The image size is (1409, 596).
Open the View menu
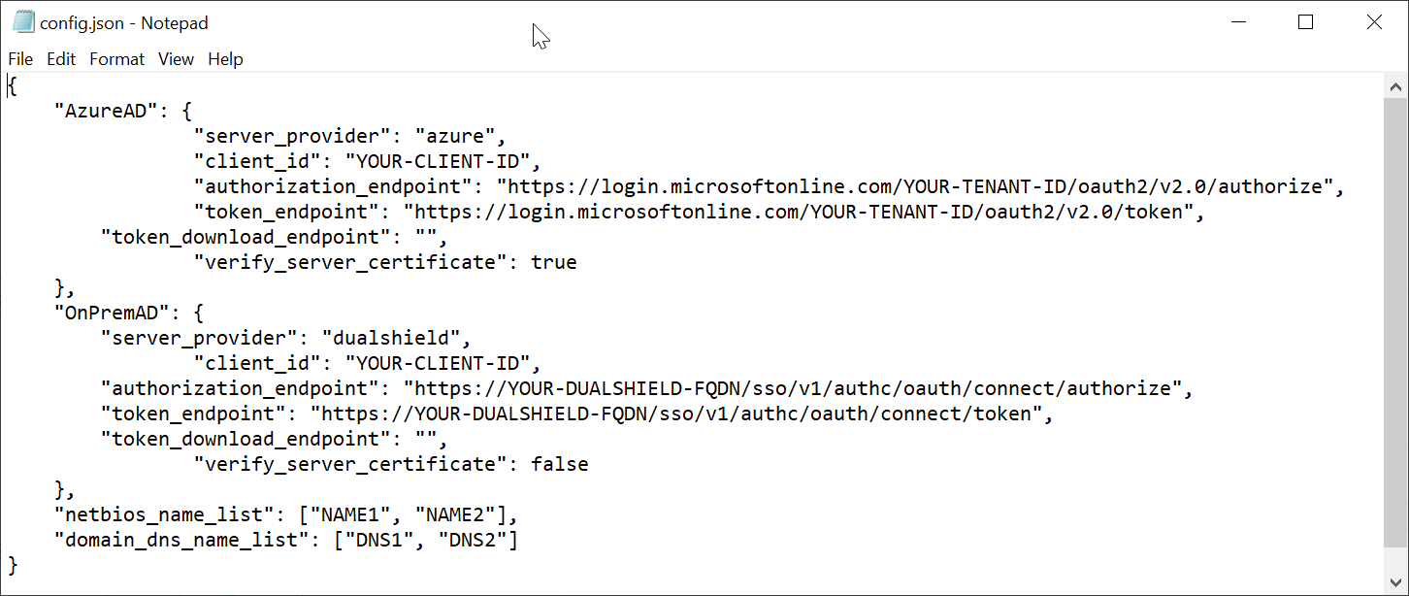(176, 59)
